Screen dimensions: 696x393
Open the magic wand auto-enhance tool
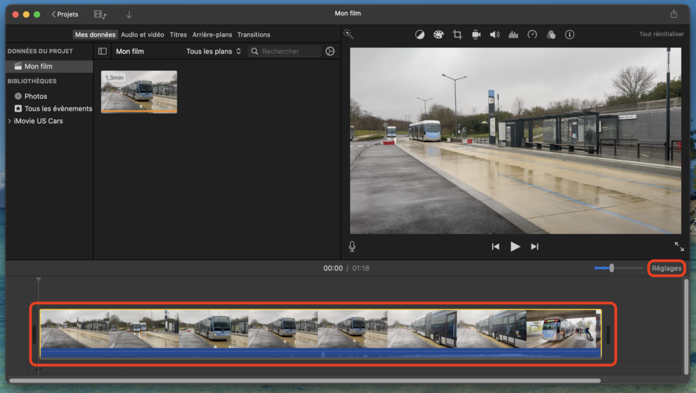point(349,34)
